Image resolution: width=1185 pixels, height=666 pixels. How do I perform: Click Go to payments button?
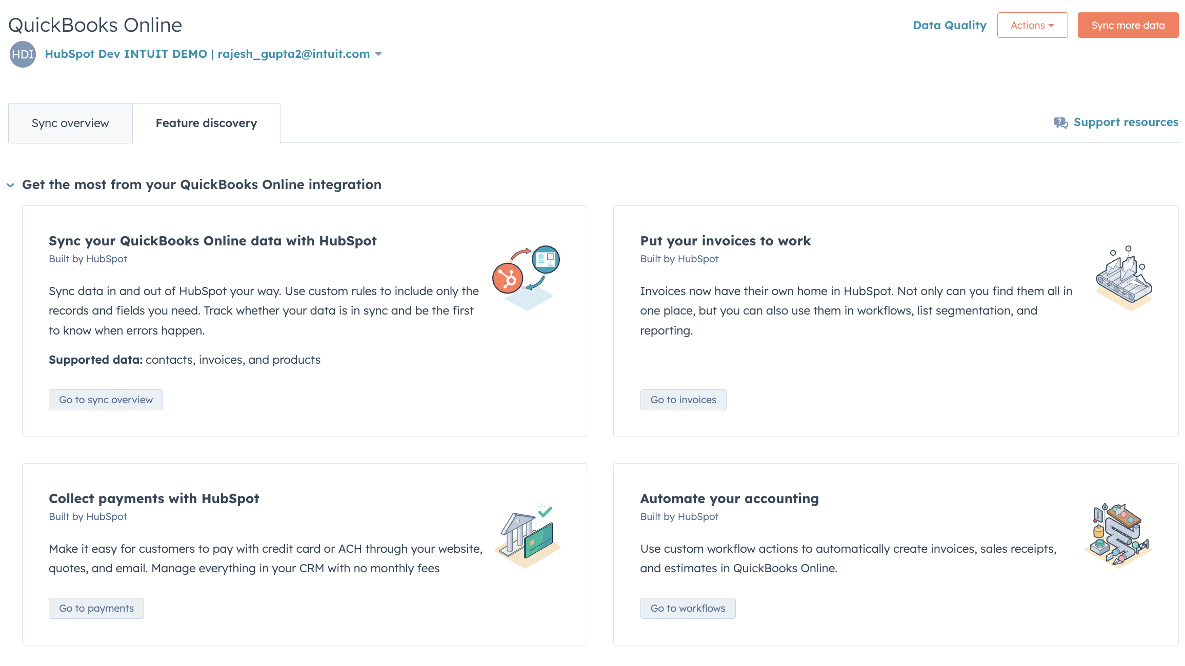point(96,608)
